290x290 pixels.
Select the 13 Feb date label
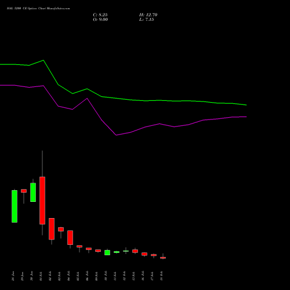pos(133,276)
